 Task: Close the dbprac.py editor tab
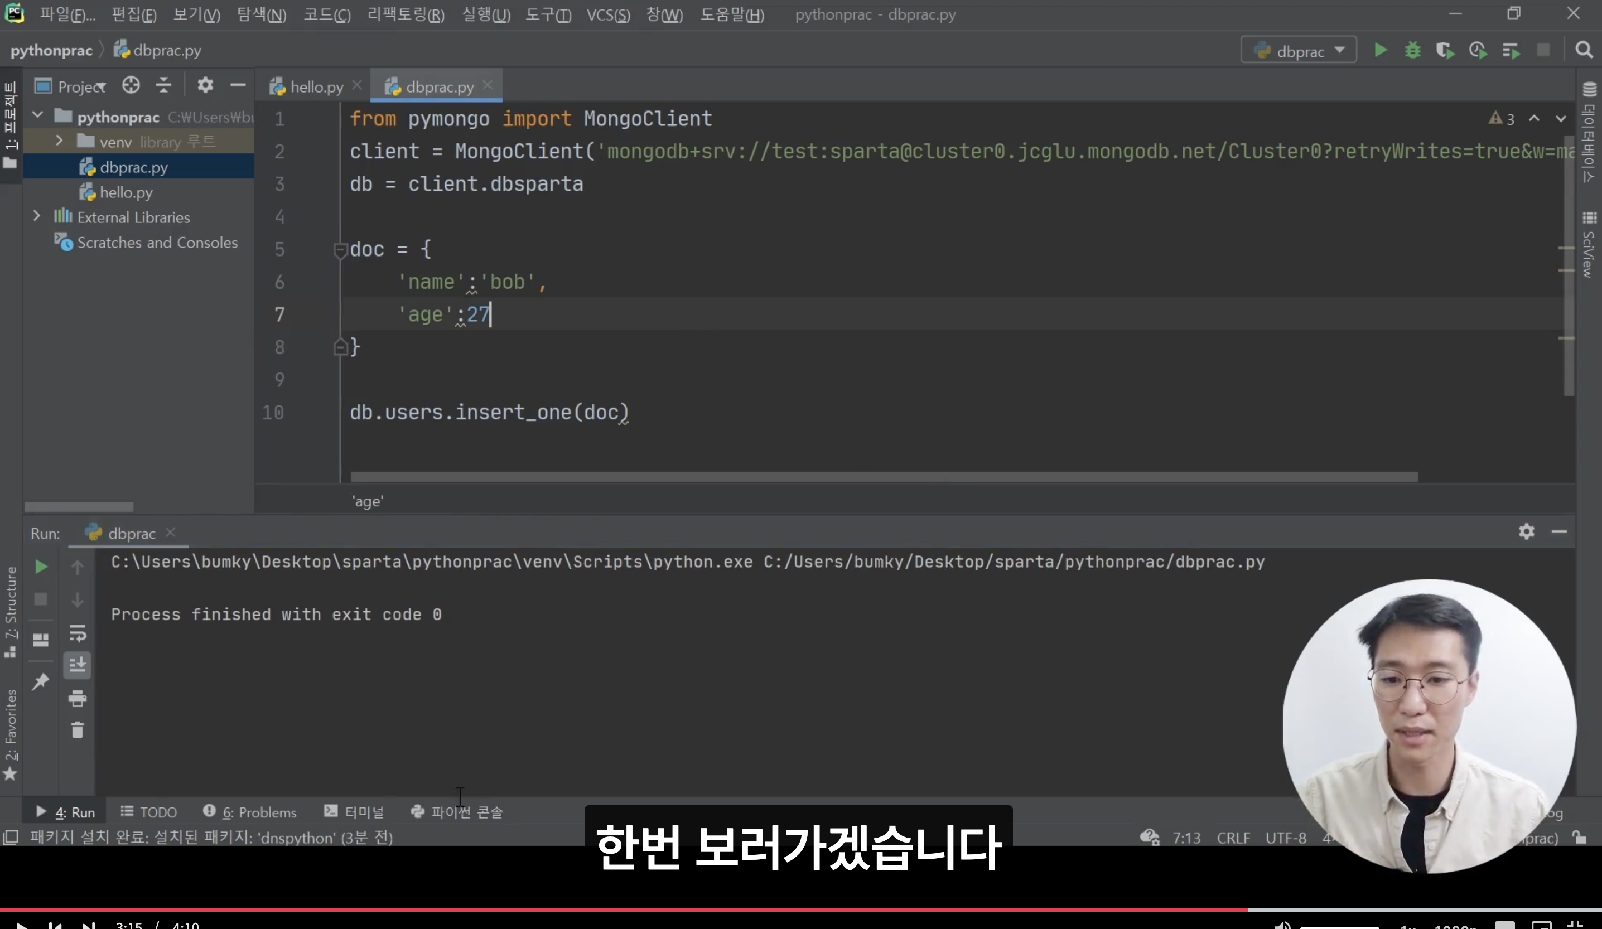tap(488, 85)
